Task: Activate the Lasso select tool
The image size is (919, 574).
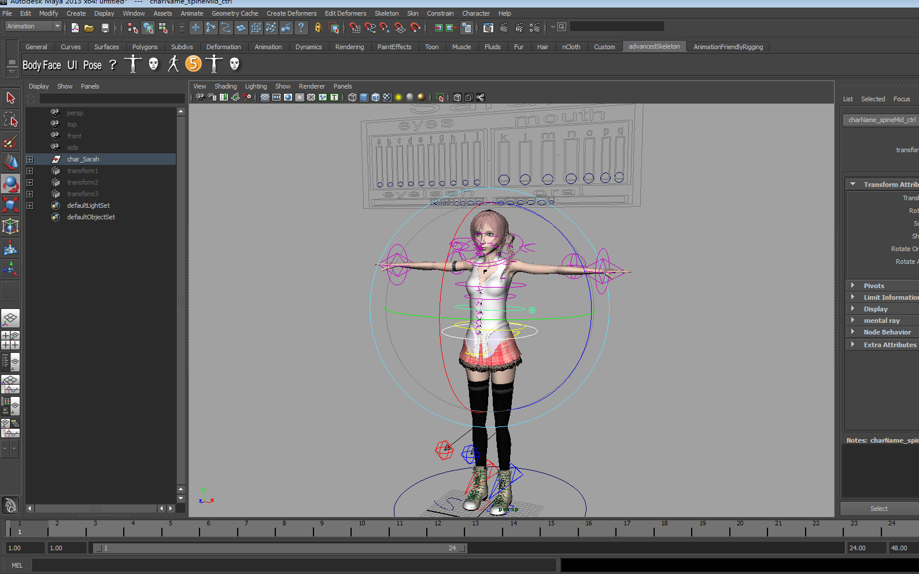Action: [10, 120]
